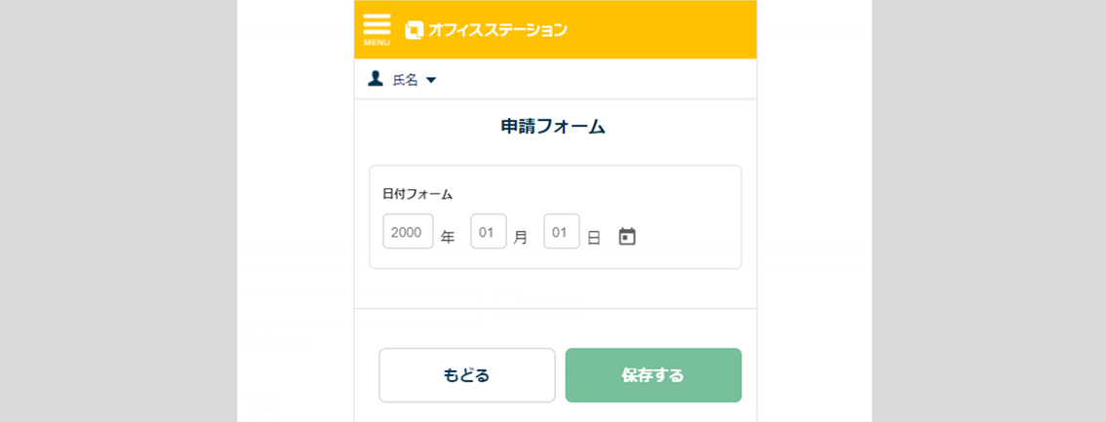
Task: Click the Office Station square logo icon
Action: (415, 30)
